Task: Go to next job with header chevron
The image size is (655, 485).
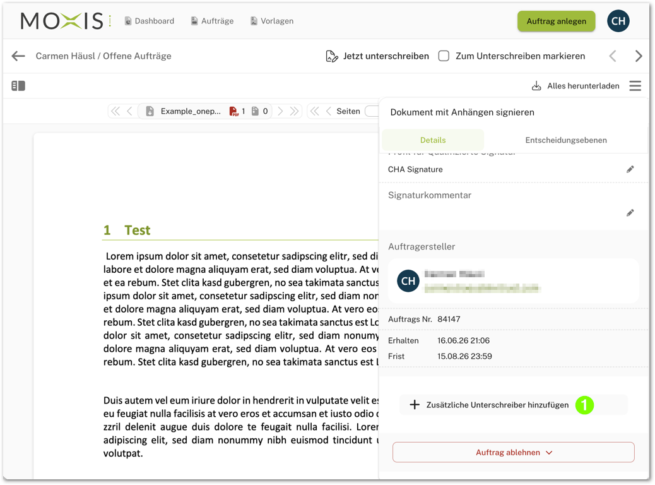Action: pyautogui.click(x=639, y=56)
